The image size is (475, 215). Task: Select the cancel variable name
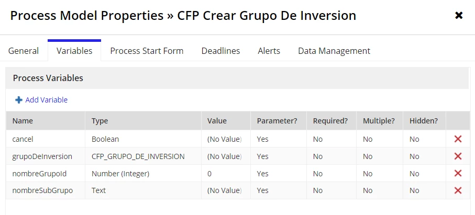[x=23, y=139]
